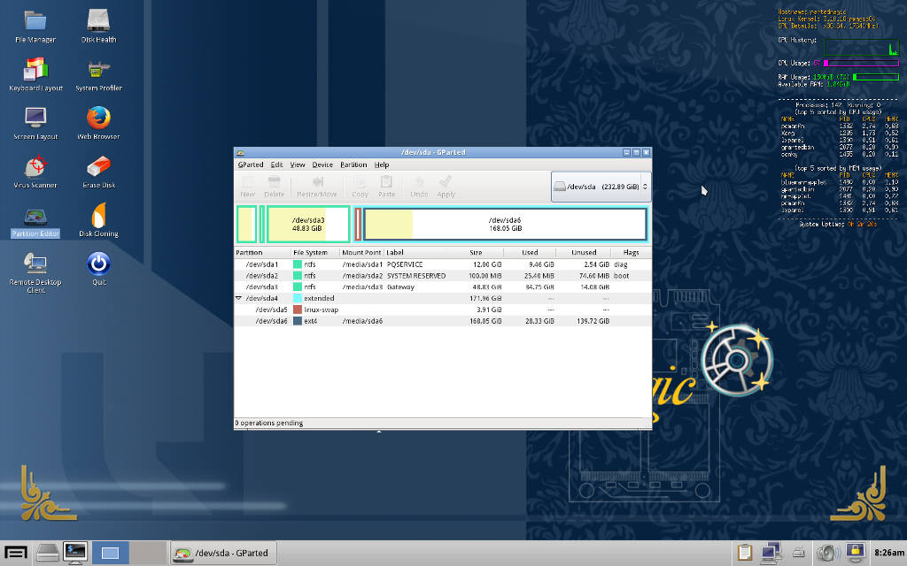
Task: Click the linux-swap color swatch for /dev/sda5
Action: 298,310
